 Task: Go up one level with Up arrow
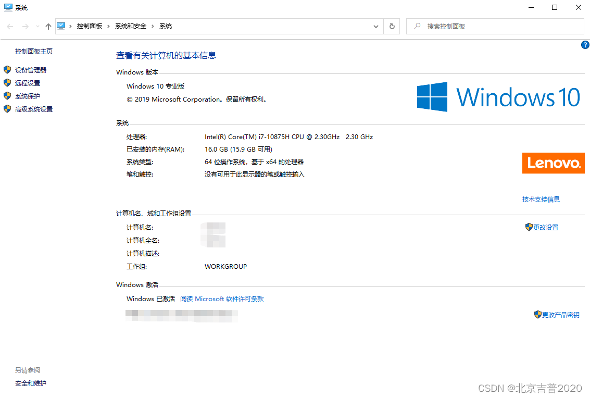point(48,27)
